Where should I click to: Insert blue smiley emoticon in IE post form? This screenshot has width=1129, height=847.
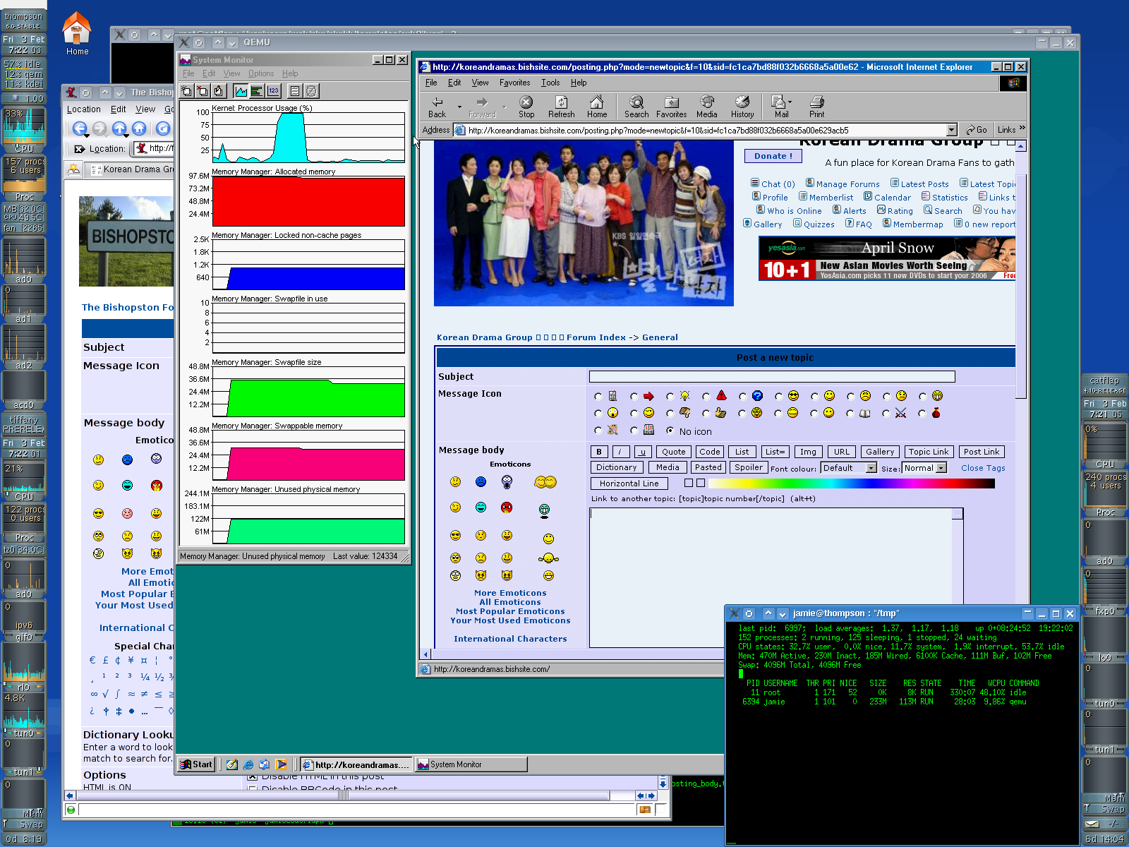[481, 481]
